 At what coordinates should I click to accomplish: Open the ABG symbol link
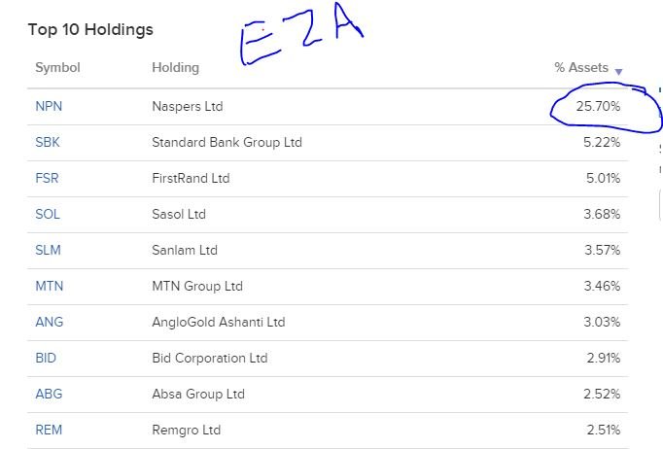pos(49,394)
